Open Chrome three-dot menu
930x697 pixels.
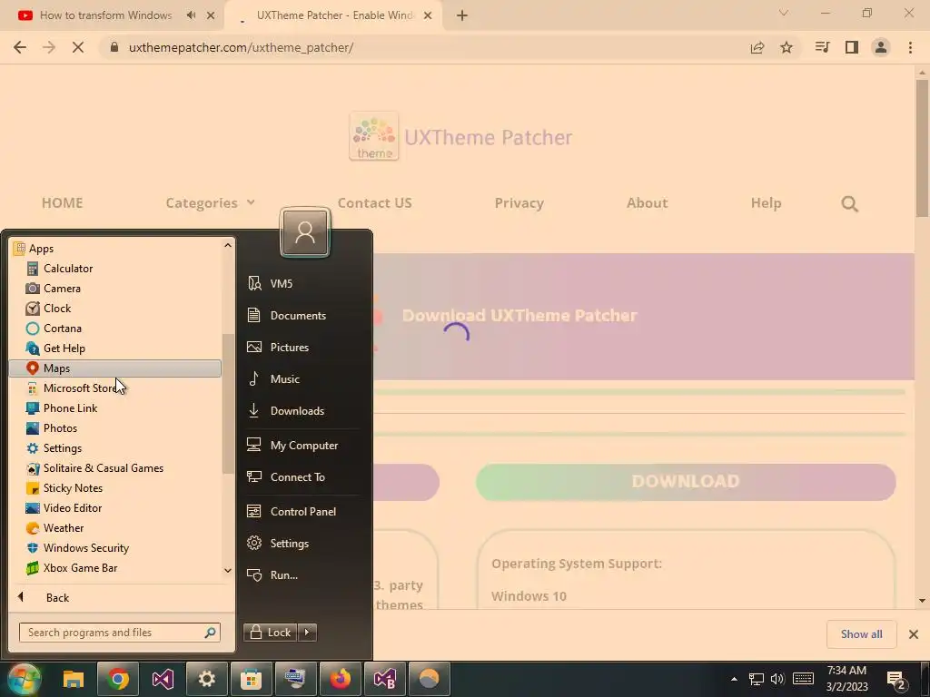point(910,47)
